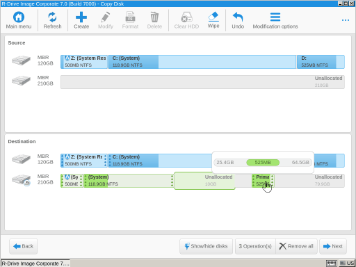The height and width of the screenshot is (267, 356).
Task: Click the Source panel heading
Action: (x=17, y=42)
